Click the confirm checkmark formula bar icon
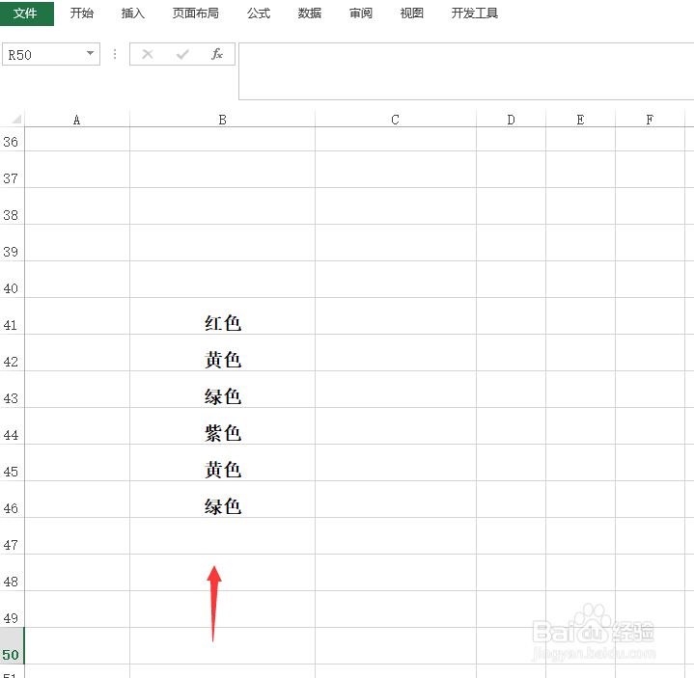The height and width of the screenshot is (678, 694). click(x=182, y=54)
